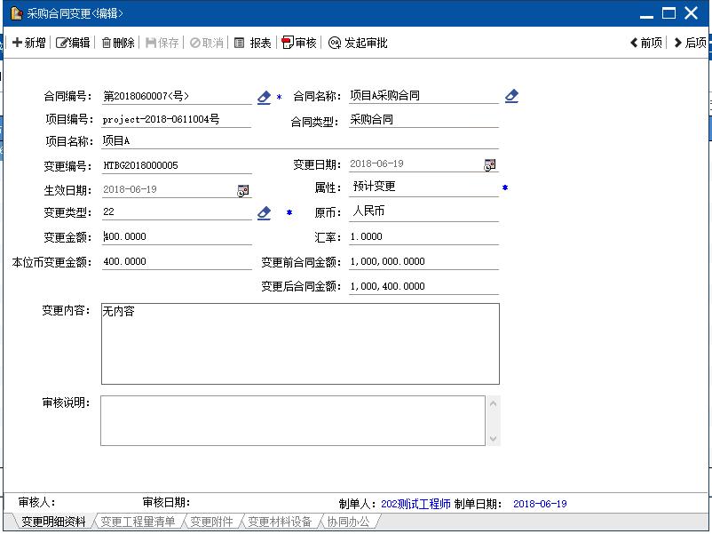Viewport: 712px width, 534px height.
Task: Click eraser icon next to 合同名称 field
Action: [511, 96]
